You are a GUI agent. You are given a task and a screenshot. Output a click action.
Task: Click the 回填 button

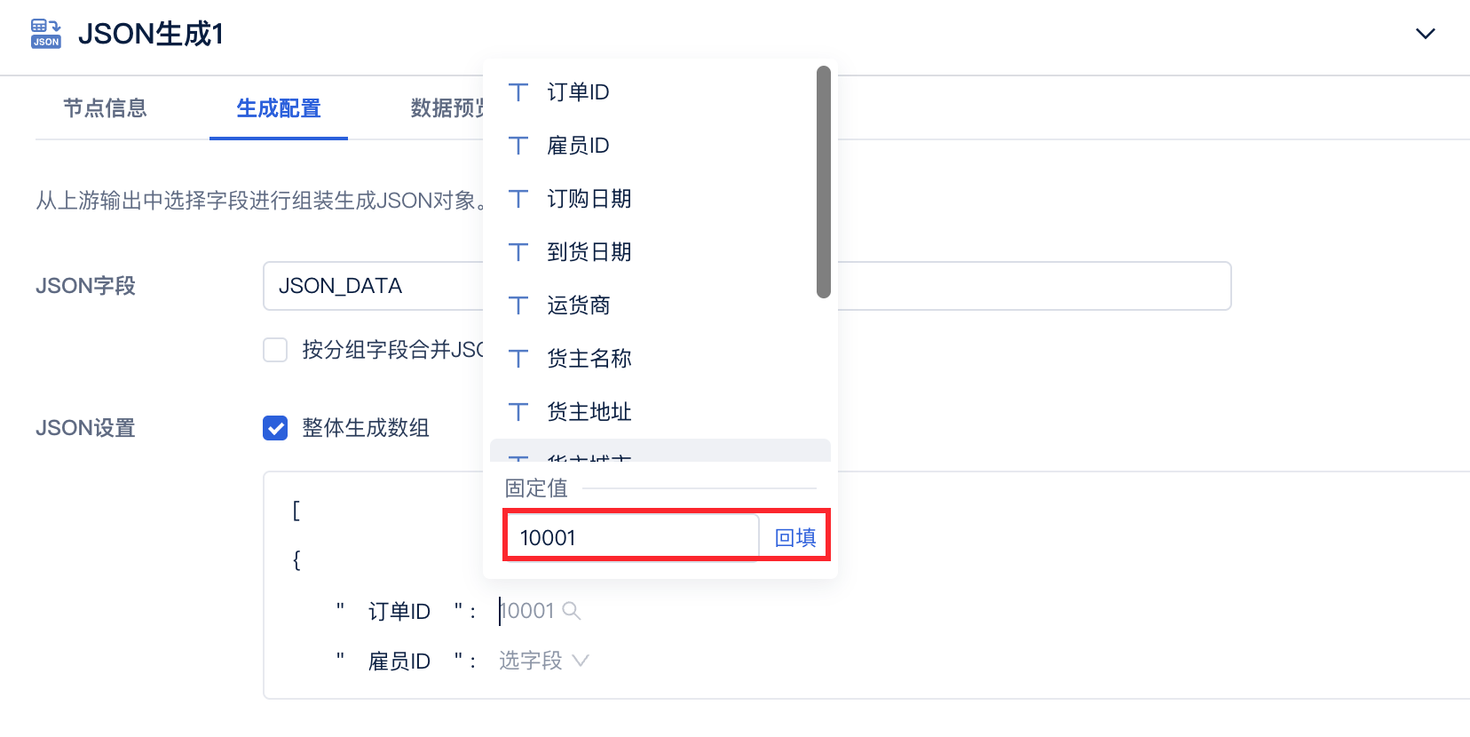[795, 537]
